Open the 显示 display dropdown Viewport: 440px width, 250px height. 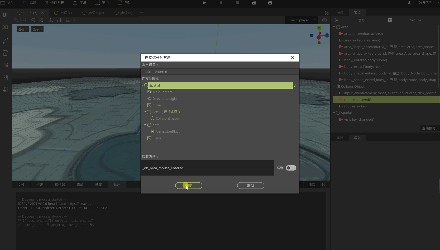tap(37, 29)
